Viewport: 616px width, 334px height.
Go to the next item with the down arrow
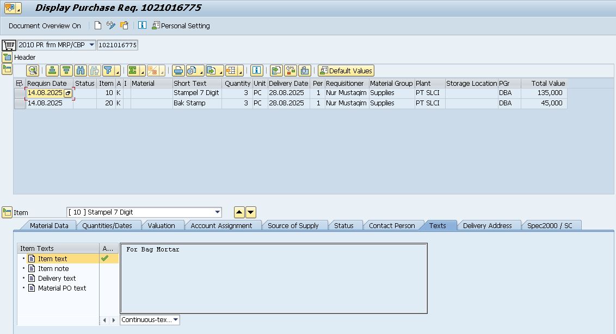[x=251, y=212]
